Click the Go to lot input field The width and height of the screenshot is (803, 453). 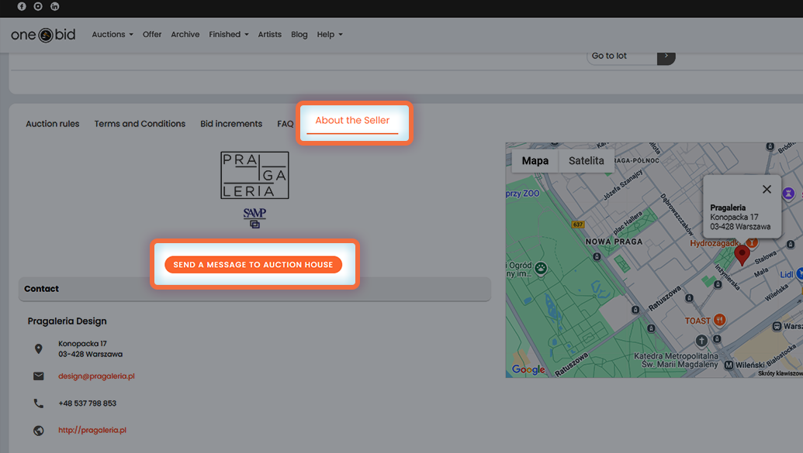click(x=621, y=57)
